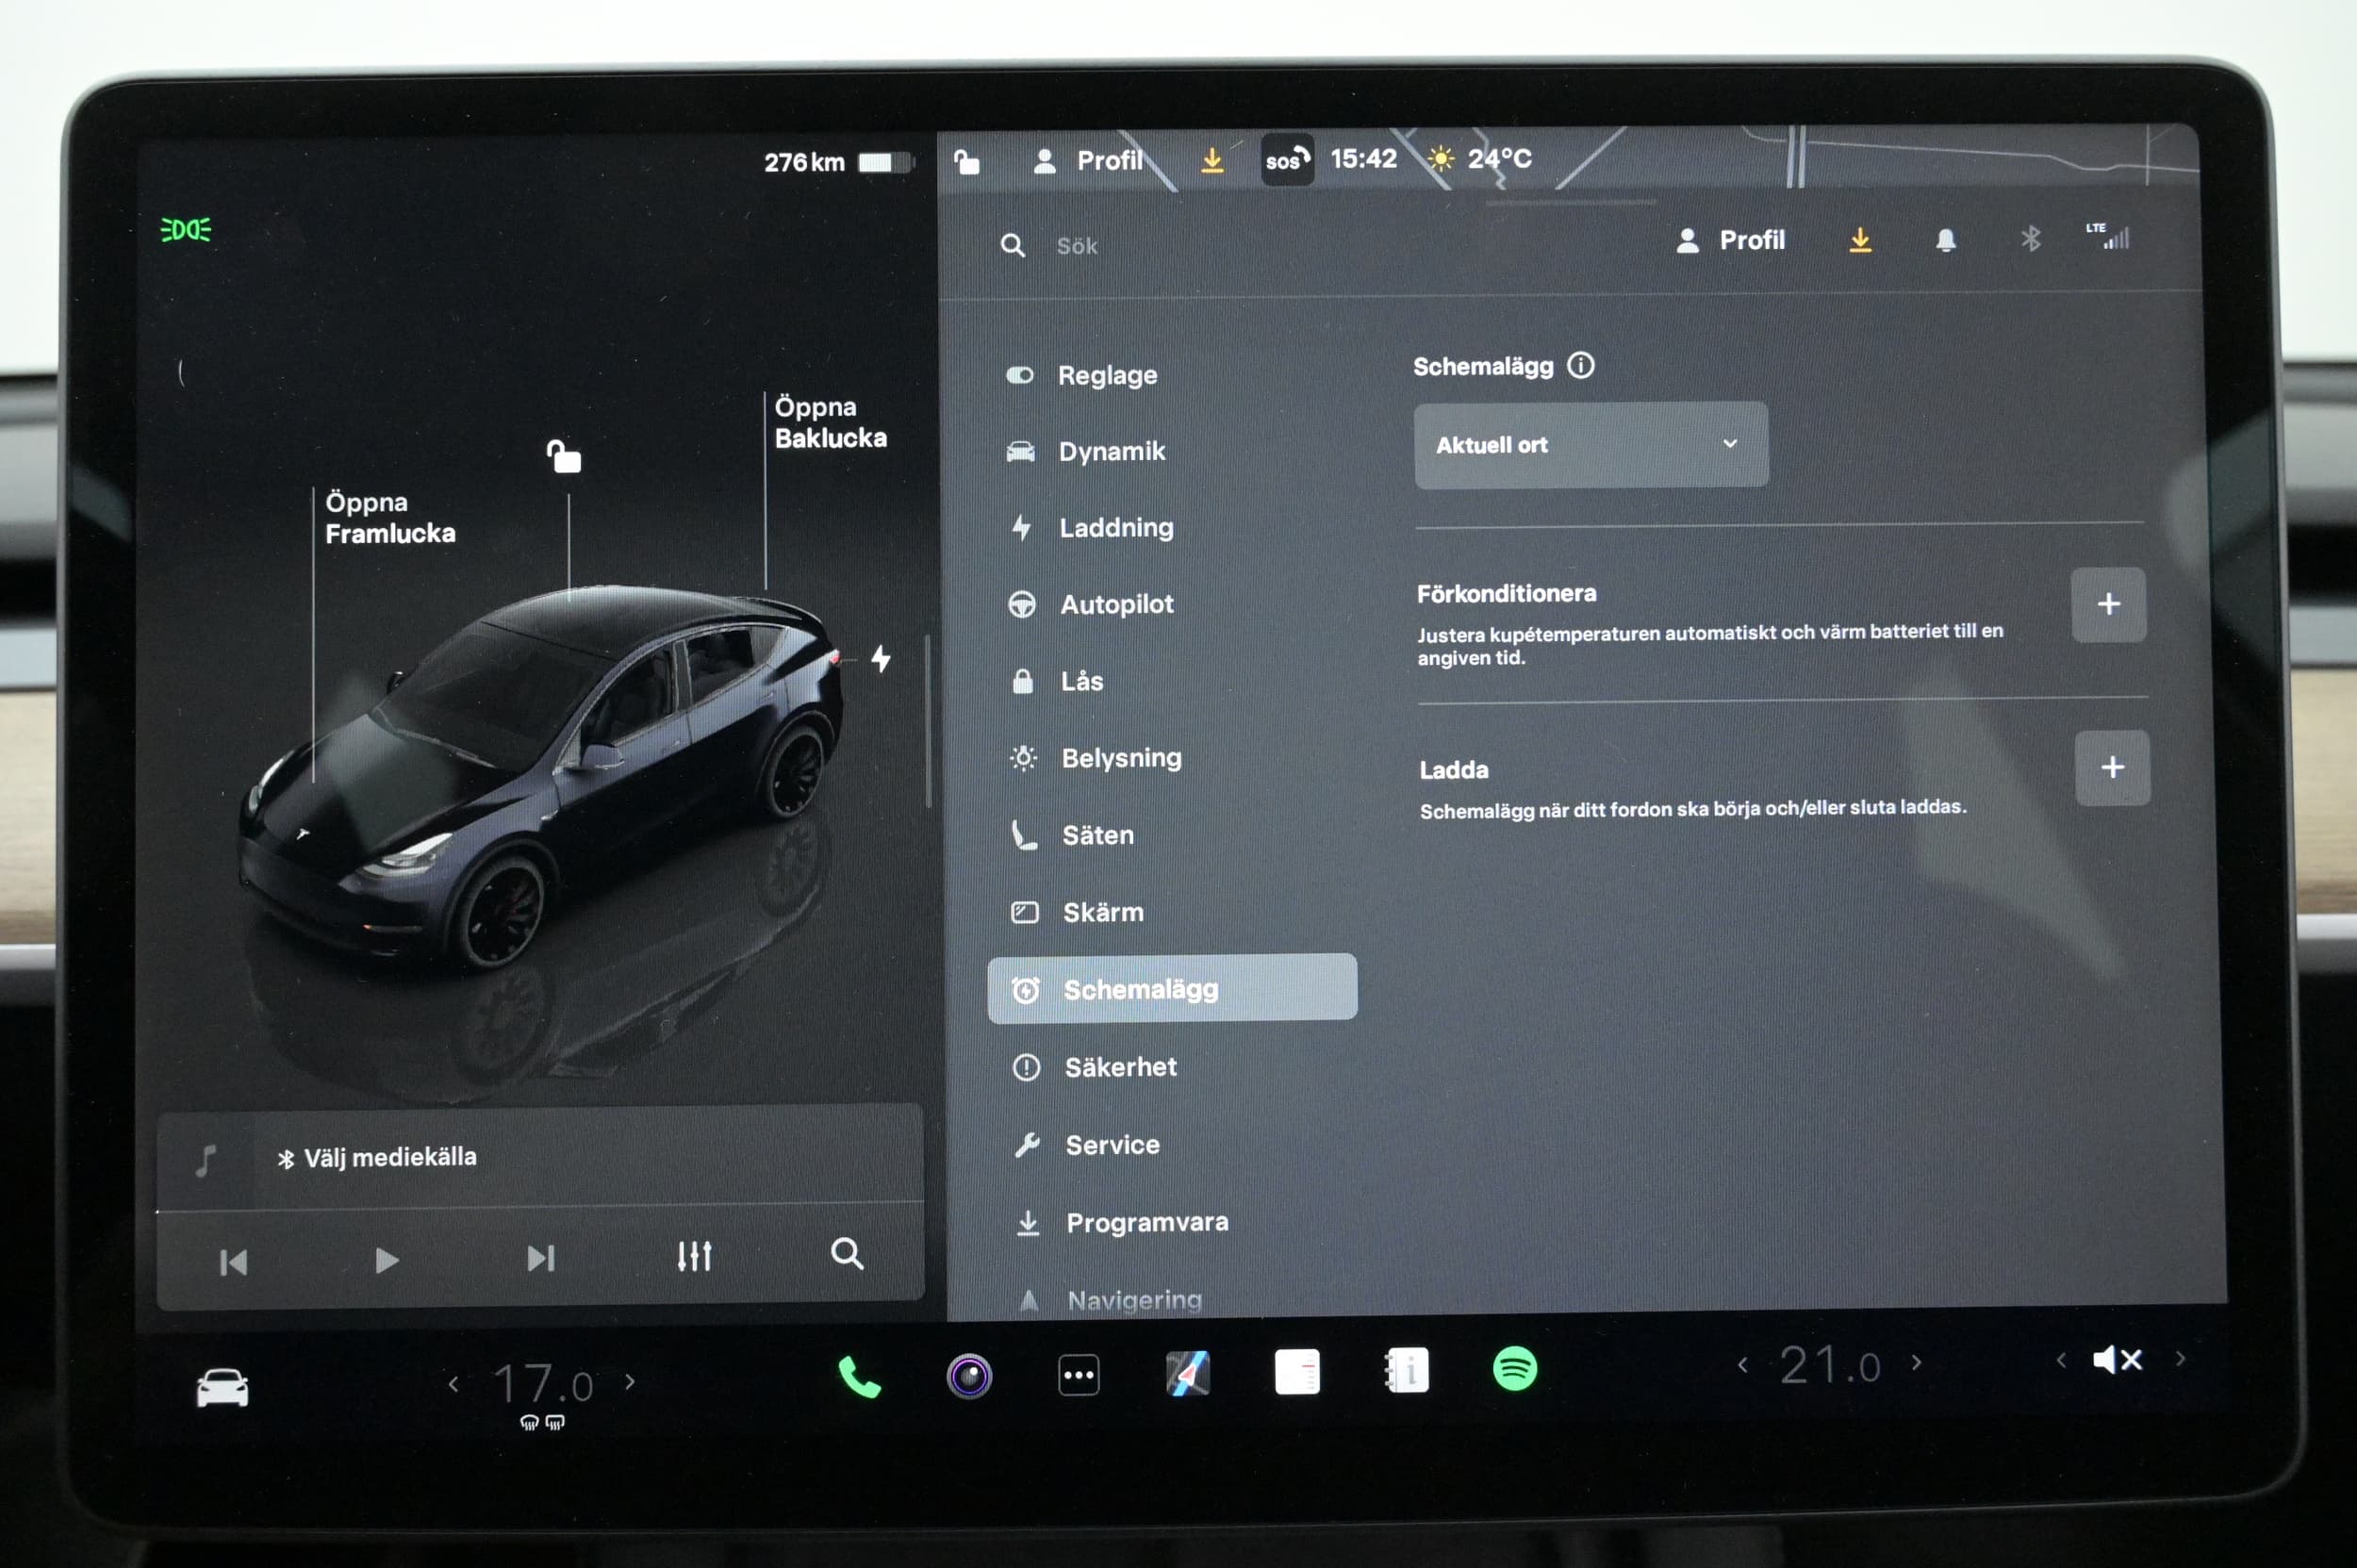Expand the Aktuell ort dropdown
This screenshot has height=1568, width=2357.
click(1590, 445)
